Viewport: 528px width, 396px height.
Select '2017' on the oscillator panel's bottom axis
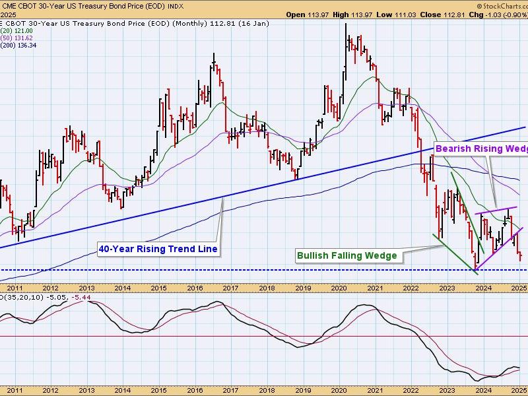(x=230, y=391)
